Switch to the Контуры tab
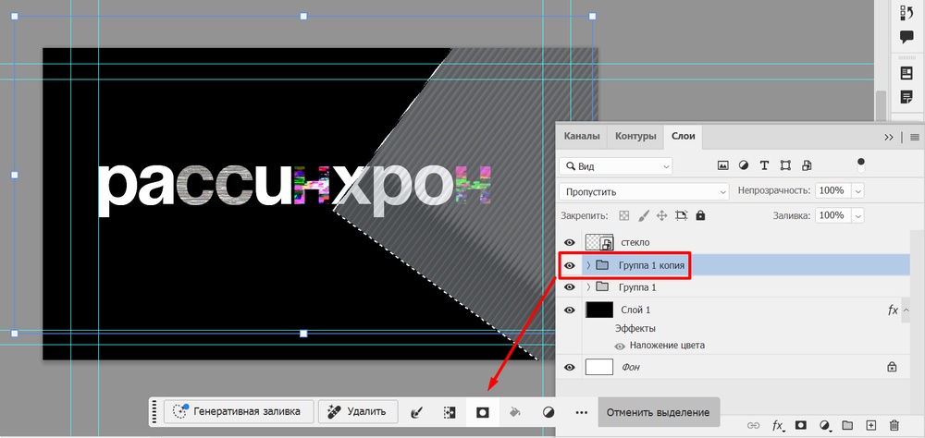The image size is (925, 438). coord(635,136)
